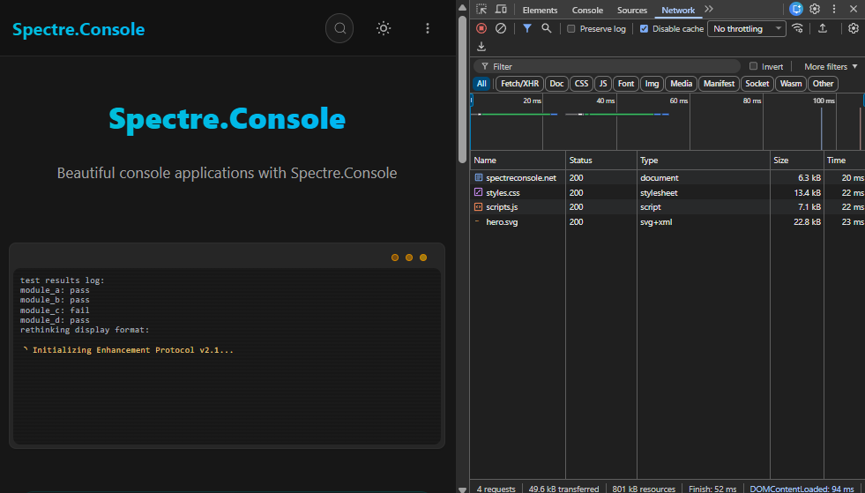Filter requests by Manifest
The image size is (865, 493).
(x=719, y=84)
